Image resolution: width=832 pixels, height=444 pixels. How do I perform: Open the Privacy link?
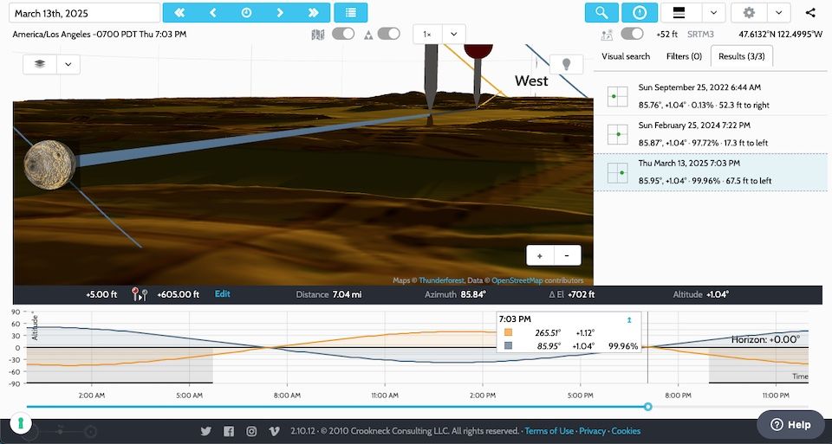592,431
